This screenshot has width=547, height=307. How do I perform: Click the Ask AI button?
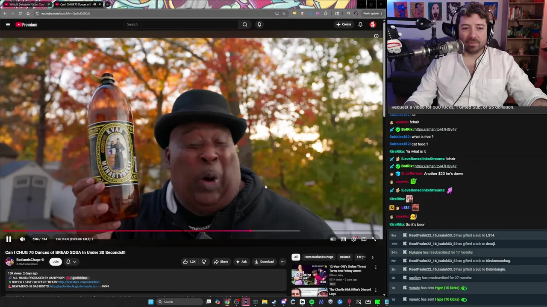241,261
